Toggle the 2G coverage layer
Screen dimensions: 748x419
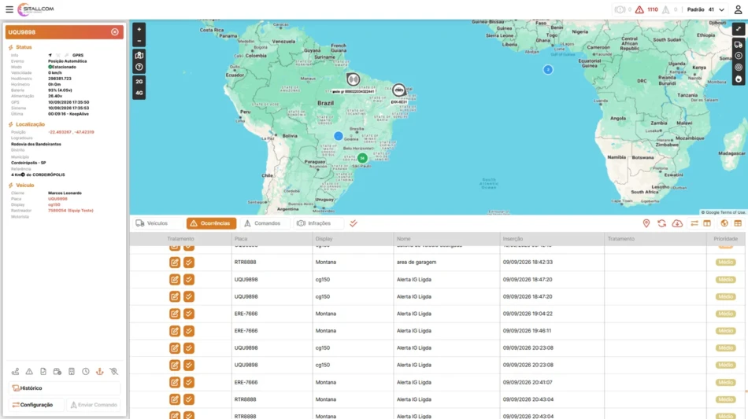(139, 82)
